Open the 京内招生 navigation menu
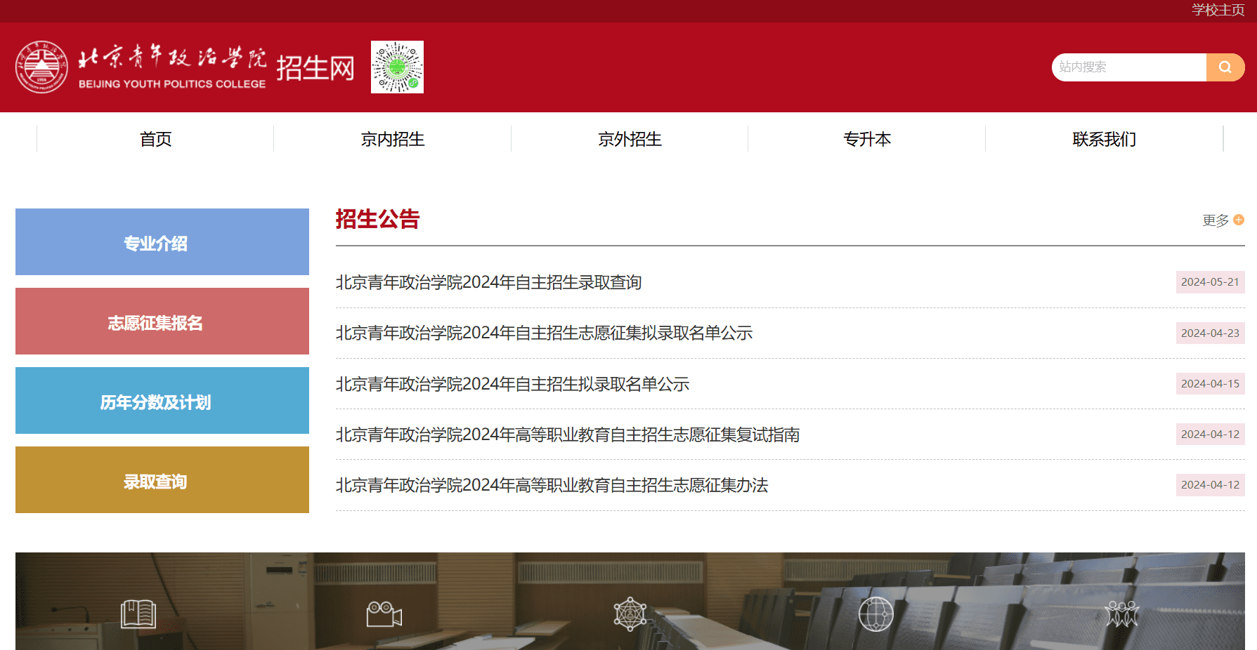 (392, 139)
